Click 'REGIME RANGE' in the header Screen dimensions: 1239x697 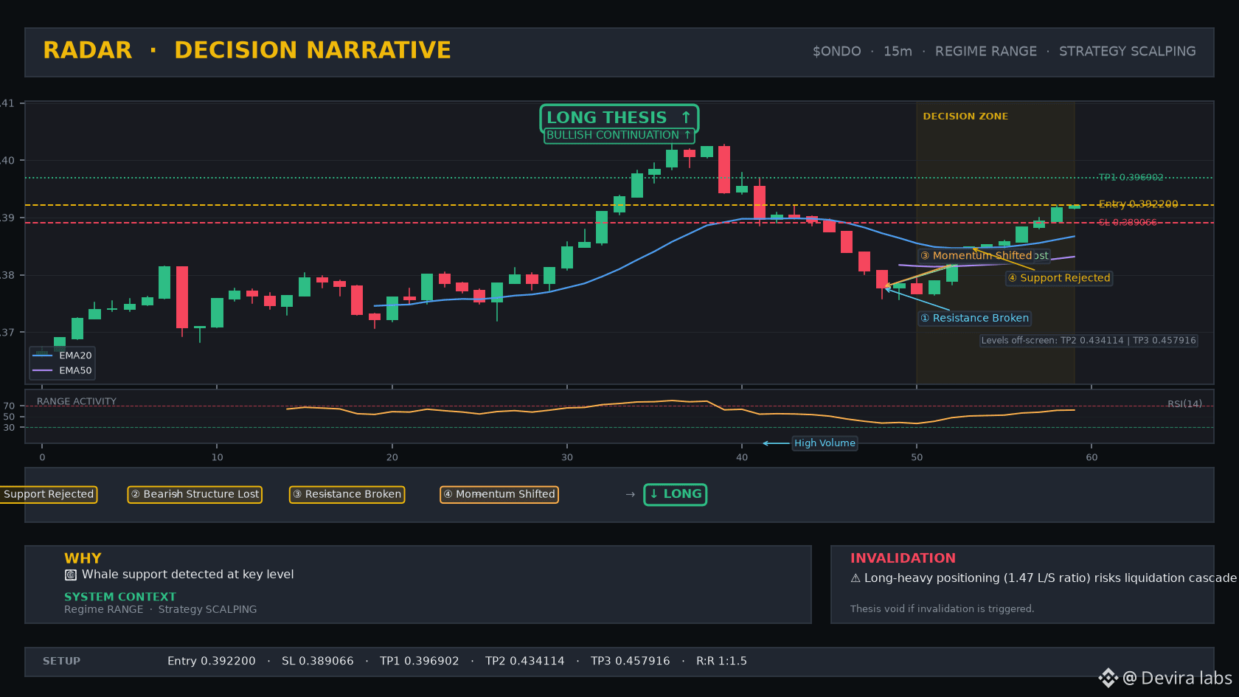coord(986,52)
